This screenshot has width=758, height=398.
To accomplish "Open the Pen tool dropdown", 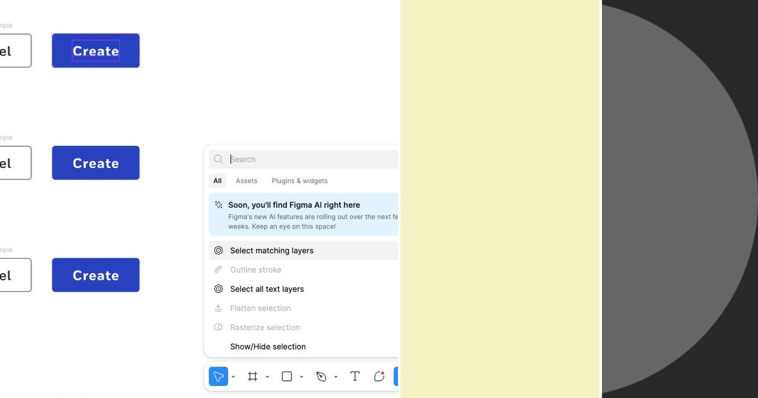I will click(335, 376).
